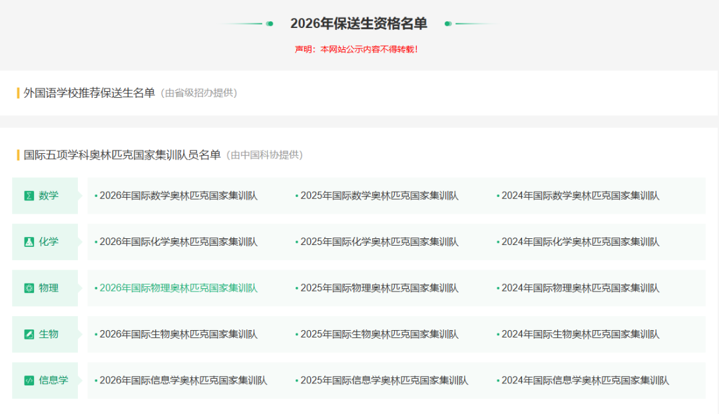This screenshot has height=414, width=719.
Task: Select the 生物 category label
Action: 49,334
